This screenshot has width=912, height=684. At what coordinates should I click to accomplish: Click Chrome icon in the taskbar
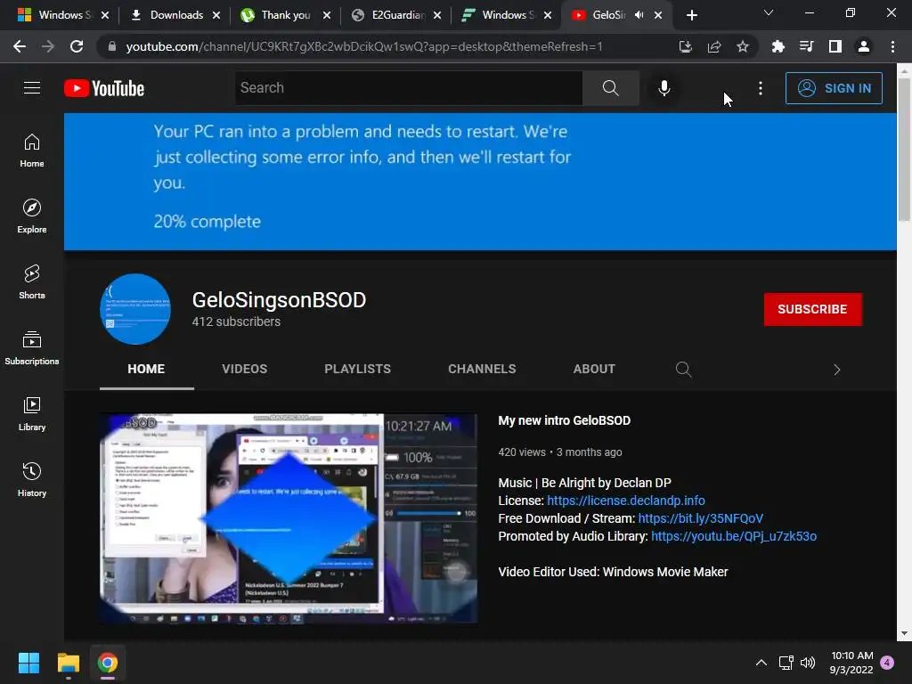pyautogui.click(x=108, y=663)
